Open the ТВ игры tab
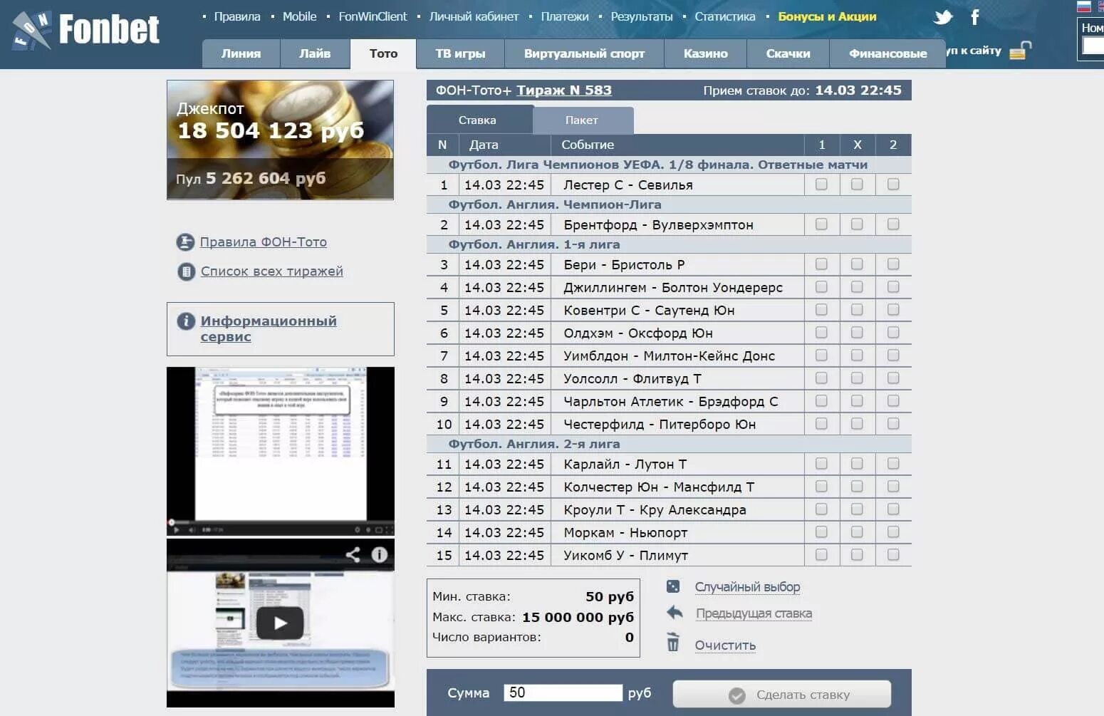Image resolution: width=1104 pixels, height=716 pixels. [460, 54]
